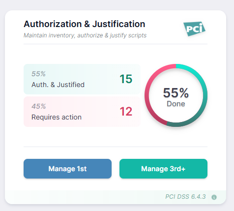Select the Auth. & Justified stat card
The image size is (234, 211).
pyautogui.click(x=82, y=79)
